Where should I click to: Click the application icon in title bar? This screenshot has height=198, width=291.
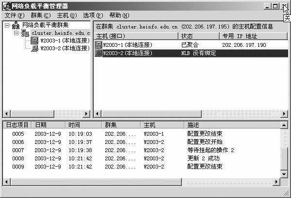[6, 6]
